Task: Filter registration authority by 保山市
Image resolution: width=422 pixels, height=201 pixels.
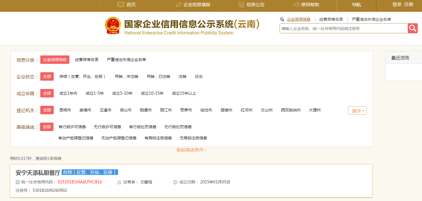Action: point(126,110)
